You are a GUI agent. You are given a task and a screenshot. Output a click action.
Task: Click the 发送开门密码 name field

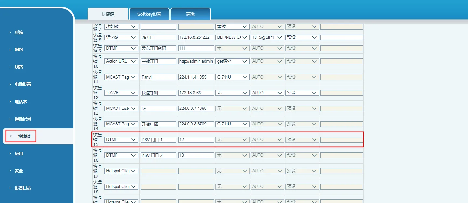[x=158, y=48]
